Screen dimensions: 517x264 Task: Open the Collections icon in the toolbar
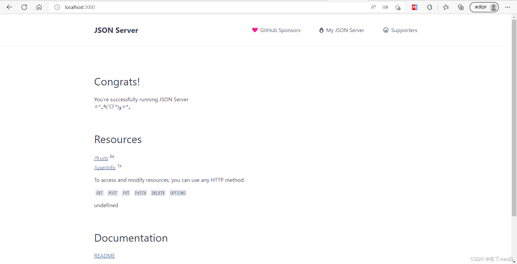click(460, 7)
